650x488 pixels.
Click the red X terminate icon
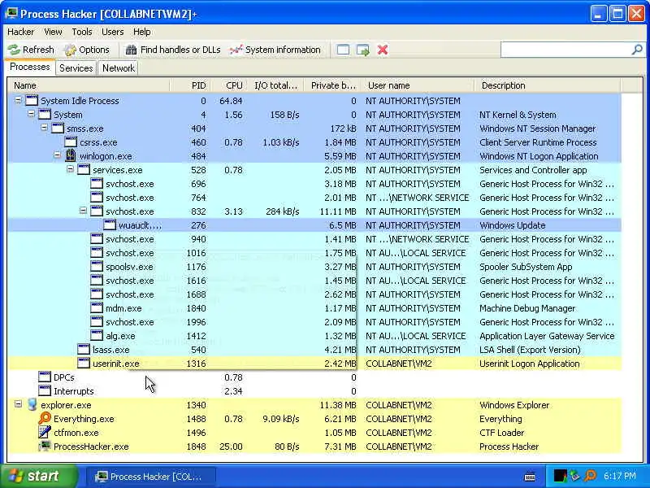pyautogui.click(x=383, y=50)
